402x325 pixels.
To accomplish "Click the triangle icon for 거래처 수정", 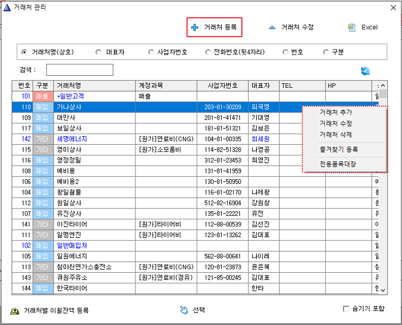I will pyautogui.click(x=272, y=27).
